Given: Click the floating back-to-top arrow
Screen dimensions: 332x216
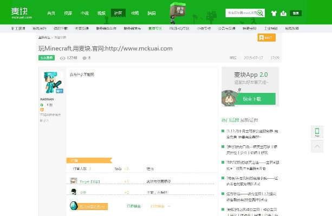Looking at the screenshot, I should pos(317,146).
